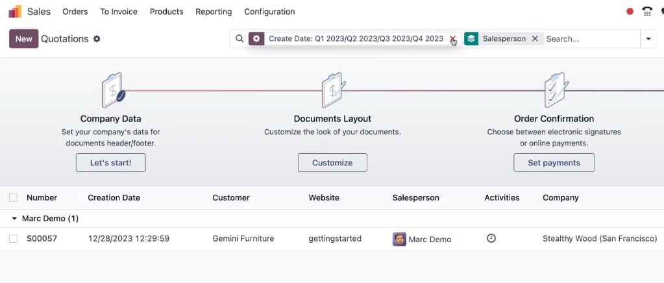Open the search options dropdown arrow

648,38
